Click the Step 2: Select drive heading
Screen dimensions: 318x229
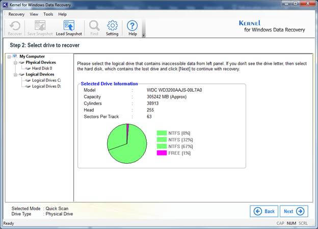click(x=45, y=45)
